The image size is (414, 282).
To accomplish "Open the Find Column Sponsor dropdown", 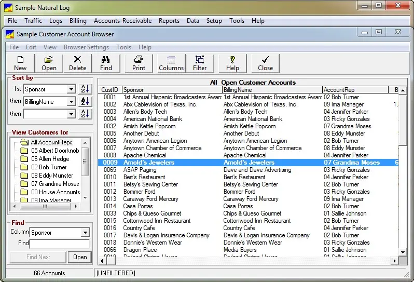I will coord(85,233).
